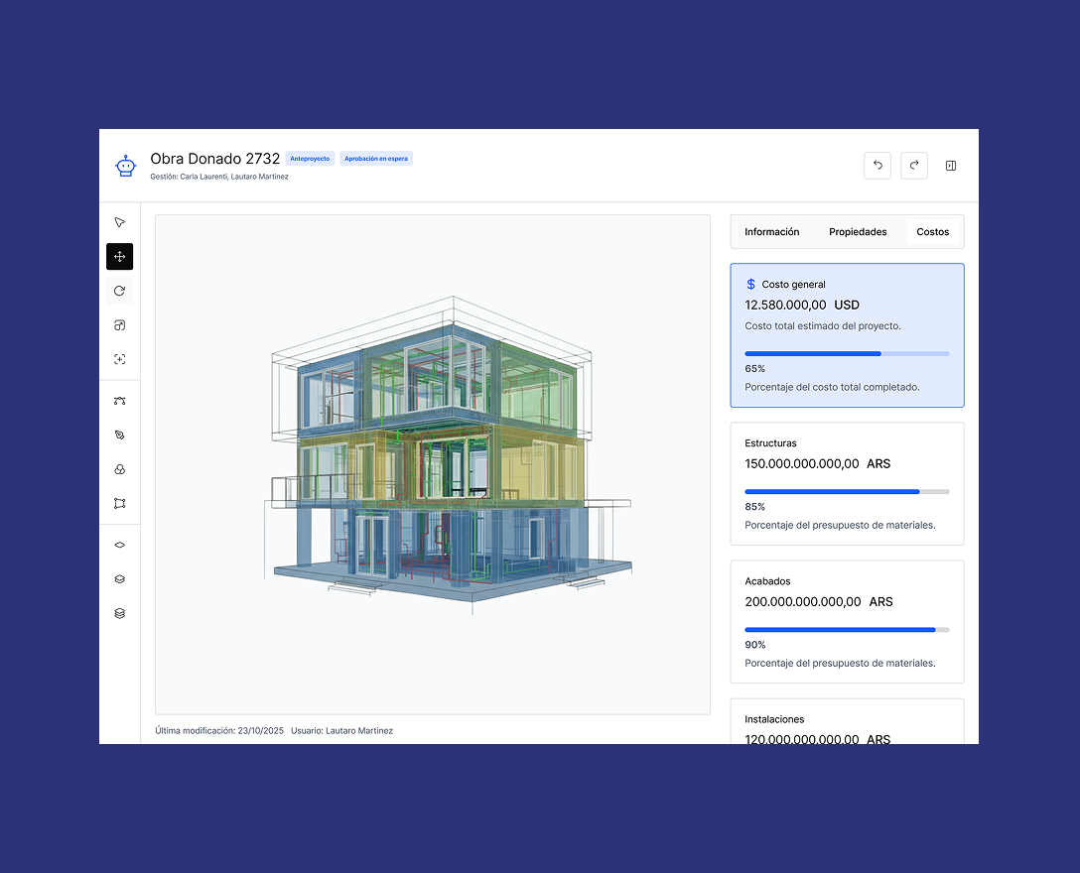Select the bounding box vertices tool
Viewport: 1080px width, 873px height.
(x=119, y=504)
